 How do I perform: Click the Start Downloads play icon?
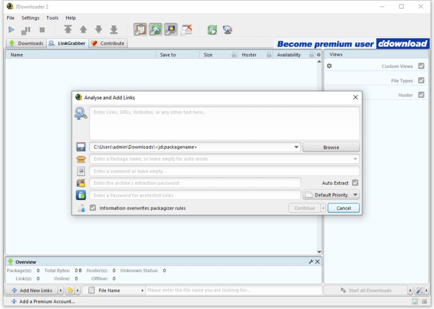pyautogui.click(x=12, y=30)
